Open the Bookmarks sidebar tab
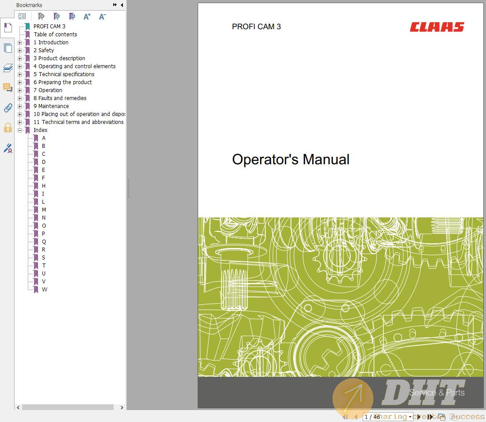The height and width of the screenshot is (422, 486). tap(8, 28)
